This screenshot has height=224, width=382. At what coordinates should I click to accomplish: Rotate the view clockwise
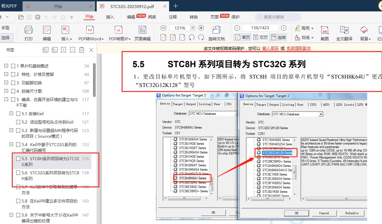201,37
